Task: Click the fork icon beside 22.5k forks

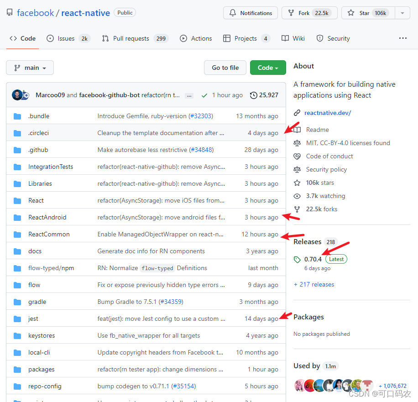Action: pyautogui.click(x=297, y=209)
